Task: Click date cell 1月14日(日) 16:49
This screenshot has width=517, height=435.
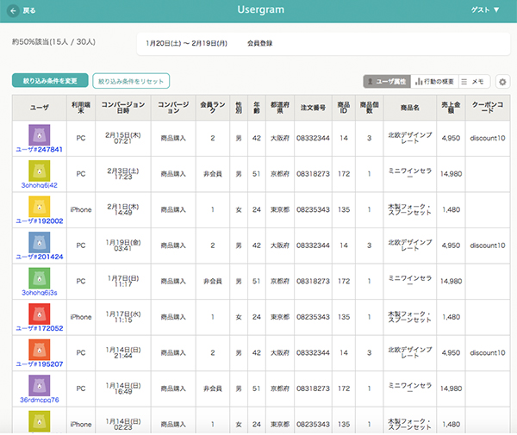Action: point(123,388)
